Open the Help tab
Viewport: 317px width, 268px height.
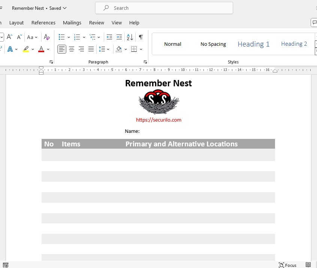click(x=134, y=23)
